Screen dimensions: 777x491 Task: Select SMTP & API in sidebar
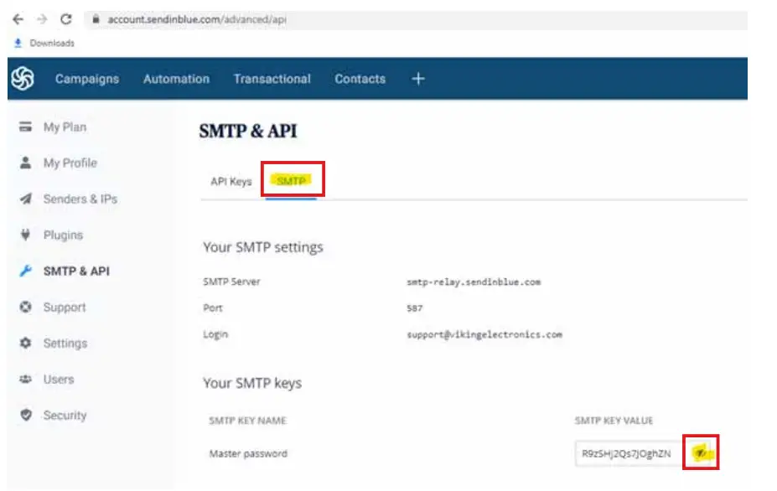pyautogui.click(x=76, y=271)
